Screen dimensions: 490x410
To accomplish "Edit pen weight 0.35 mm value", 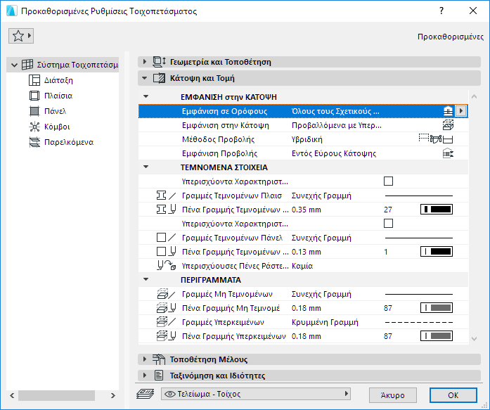I will pos(307,210).
